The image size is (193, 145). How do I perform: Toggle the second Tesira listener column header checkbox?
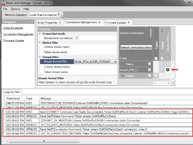tap(162, 58)
